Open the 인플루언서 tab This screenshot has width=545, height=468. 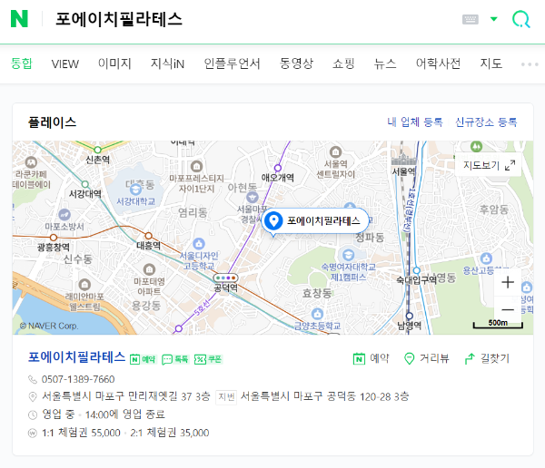pyautogui.click(x=232, y=63)
